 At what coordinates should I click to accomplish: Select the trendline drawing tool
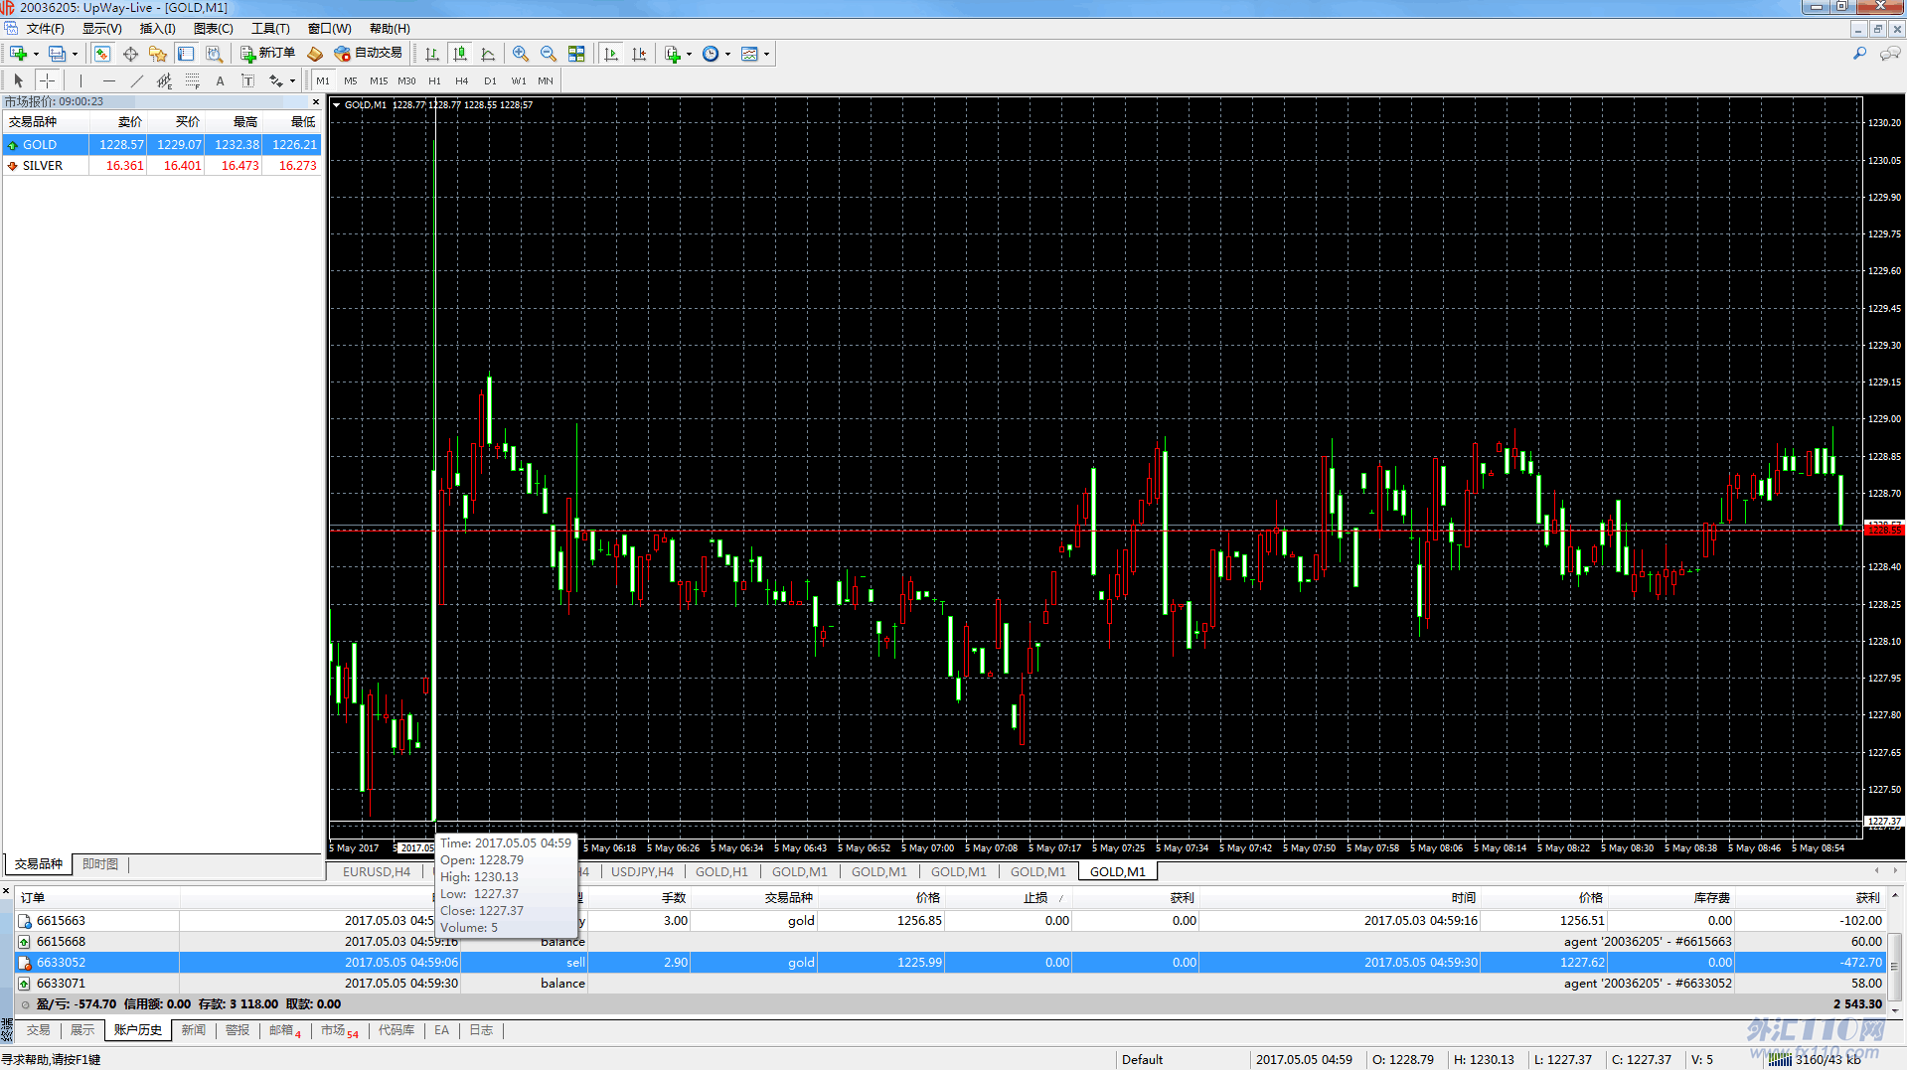coord(137,80)
